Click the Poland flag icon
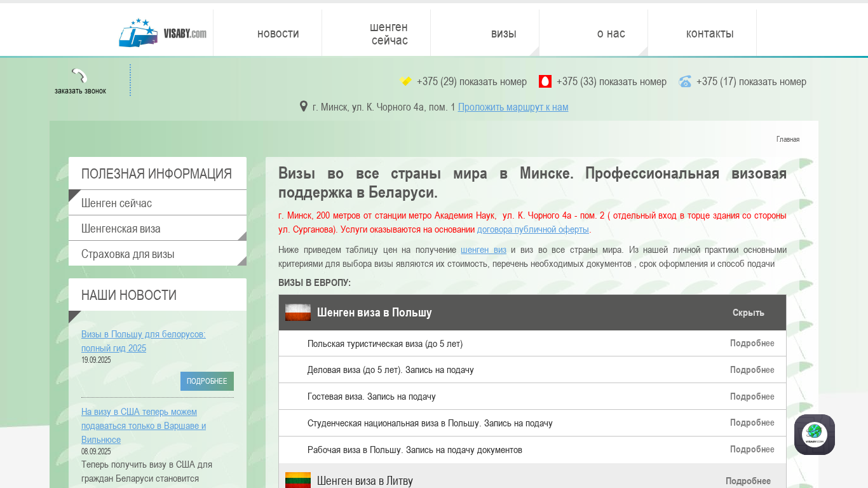The height and width of the screenshot is (488, 868). click(297, 312)
